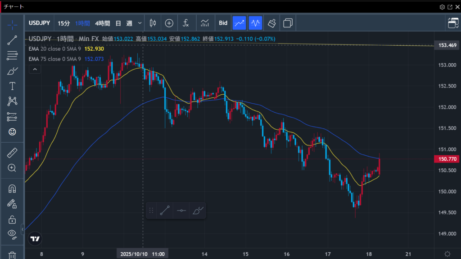Click the trash icon to remove drawings
Screen dimensions: 461x259
click(12, 255)
